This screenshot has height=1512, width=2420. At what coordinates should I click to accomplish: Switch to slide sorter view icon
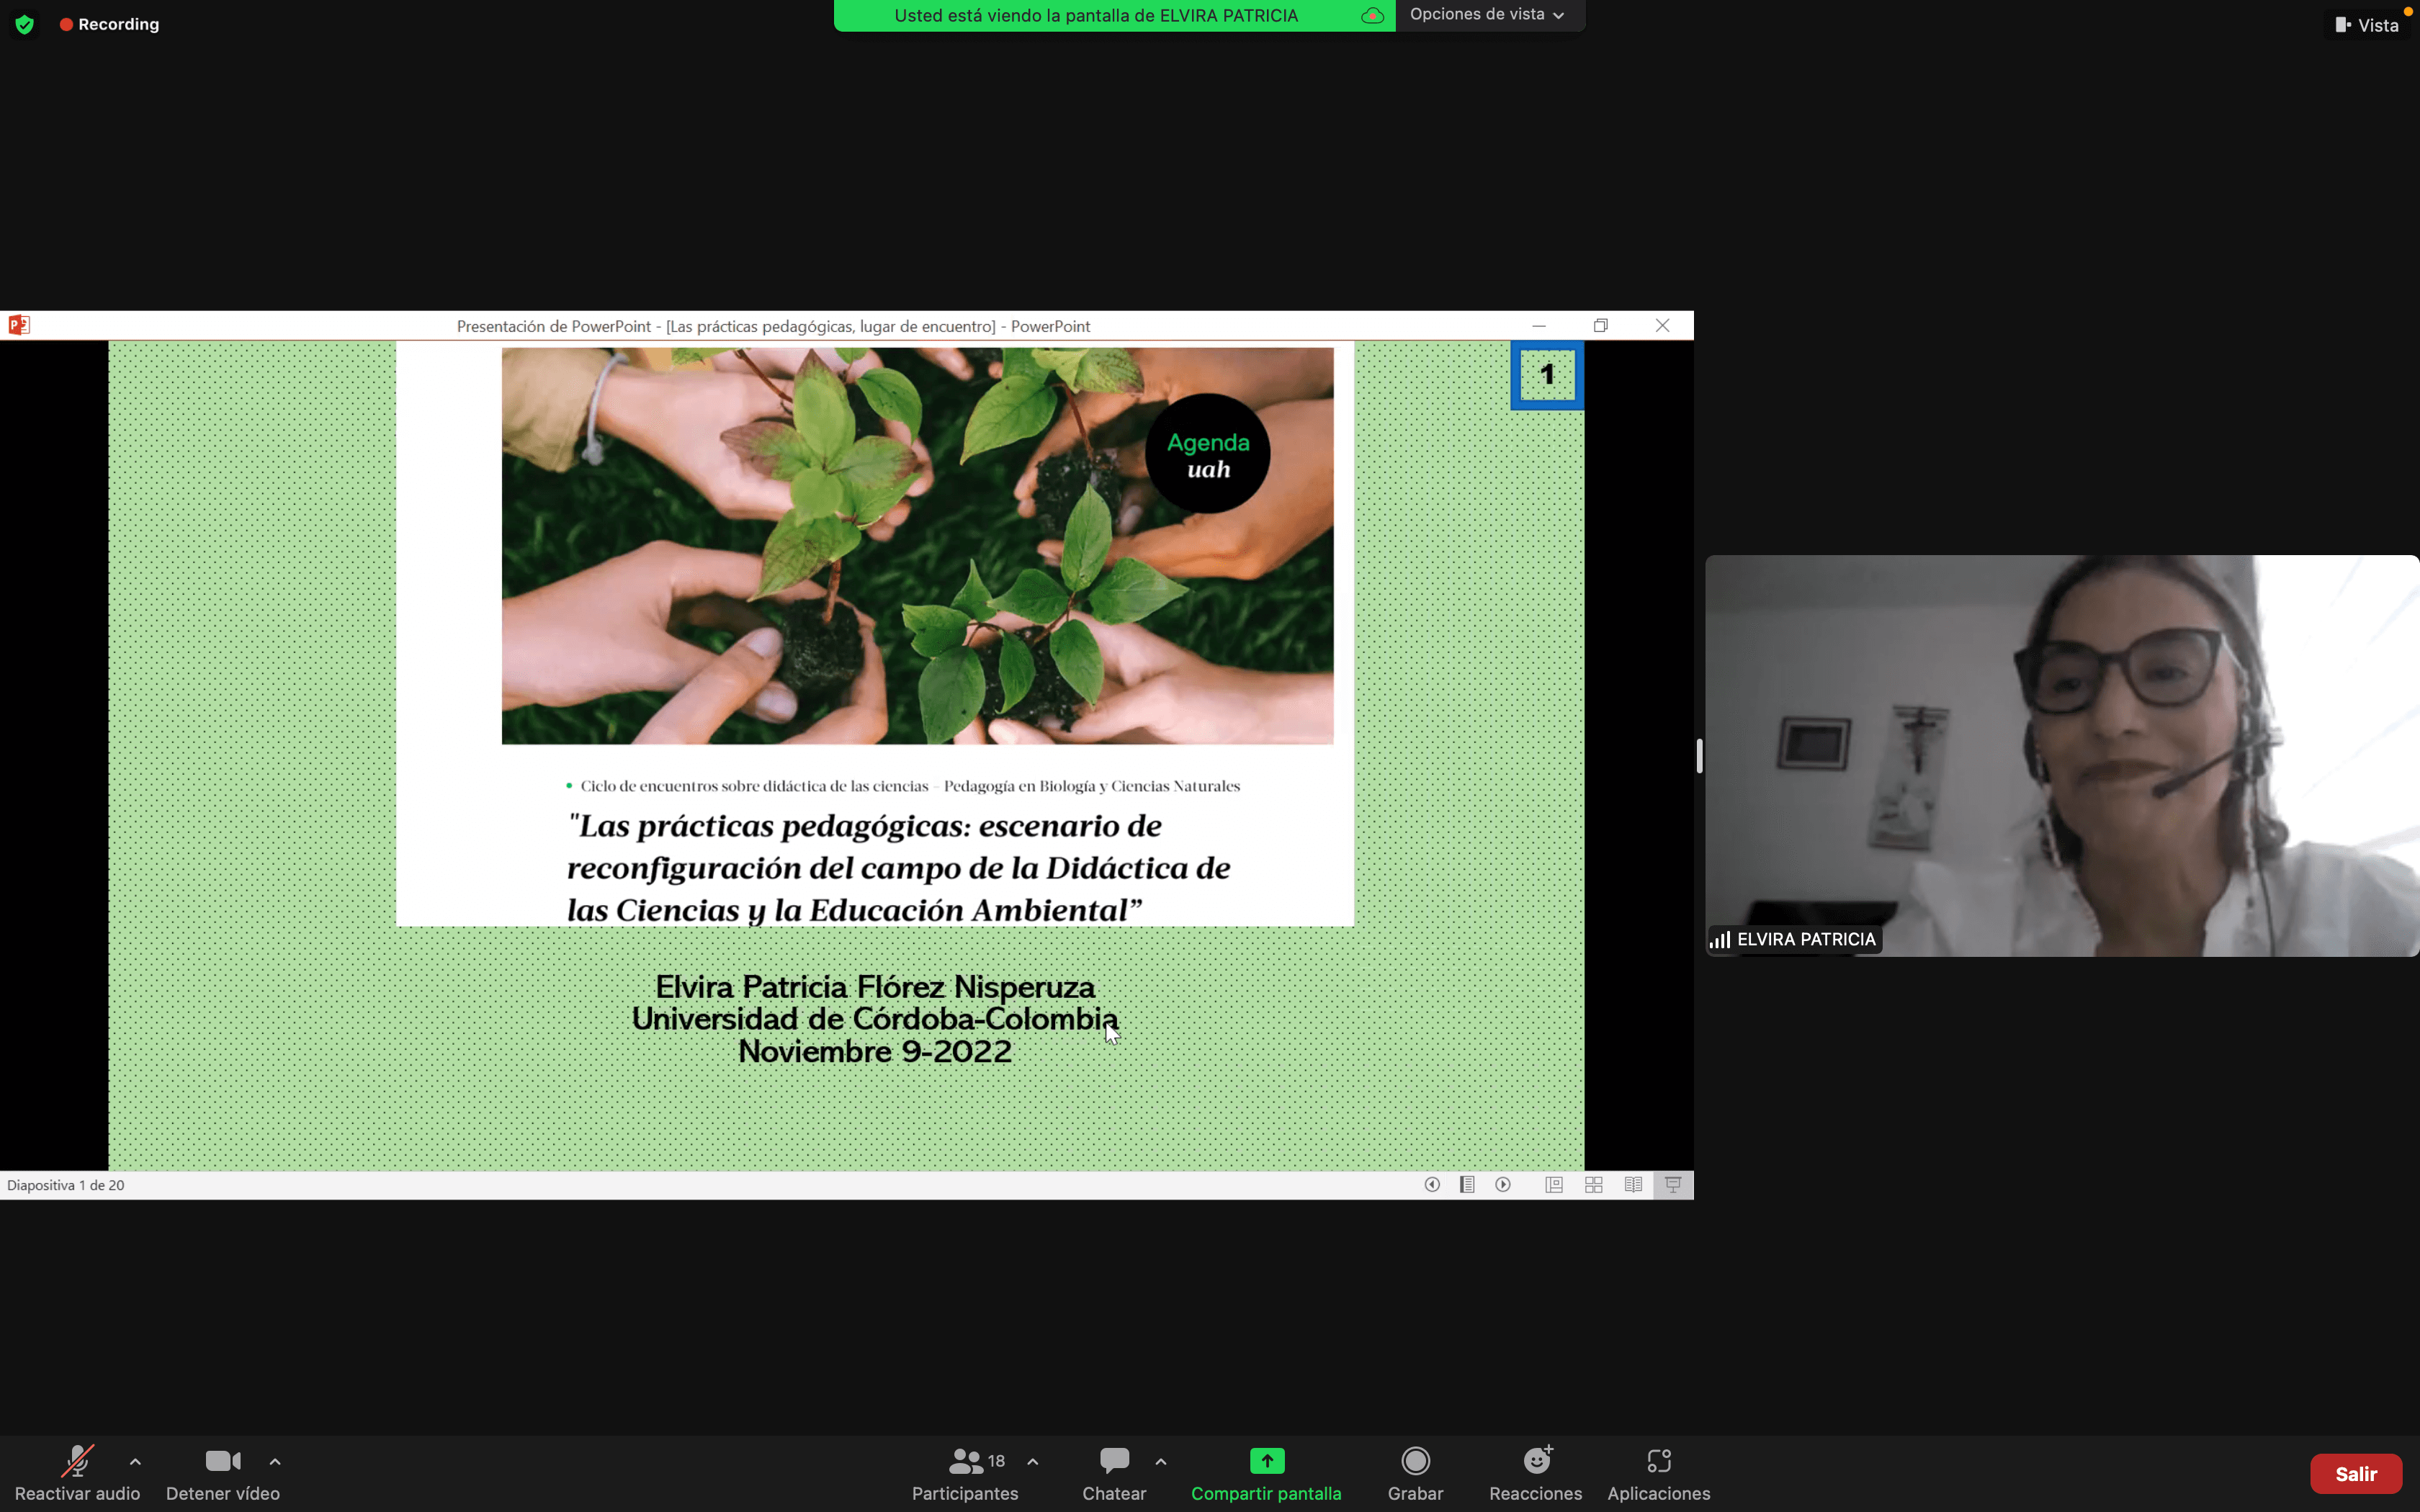tap(1594, 1185)
